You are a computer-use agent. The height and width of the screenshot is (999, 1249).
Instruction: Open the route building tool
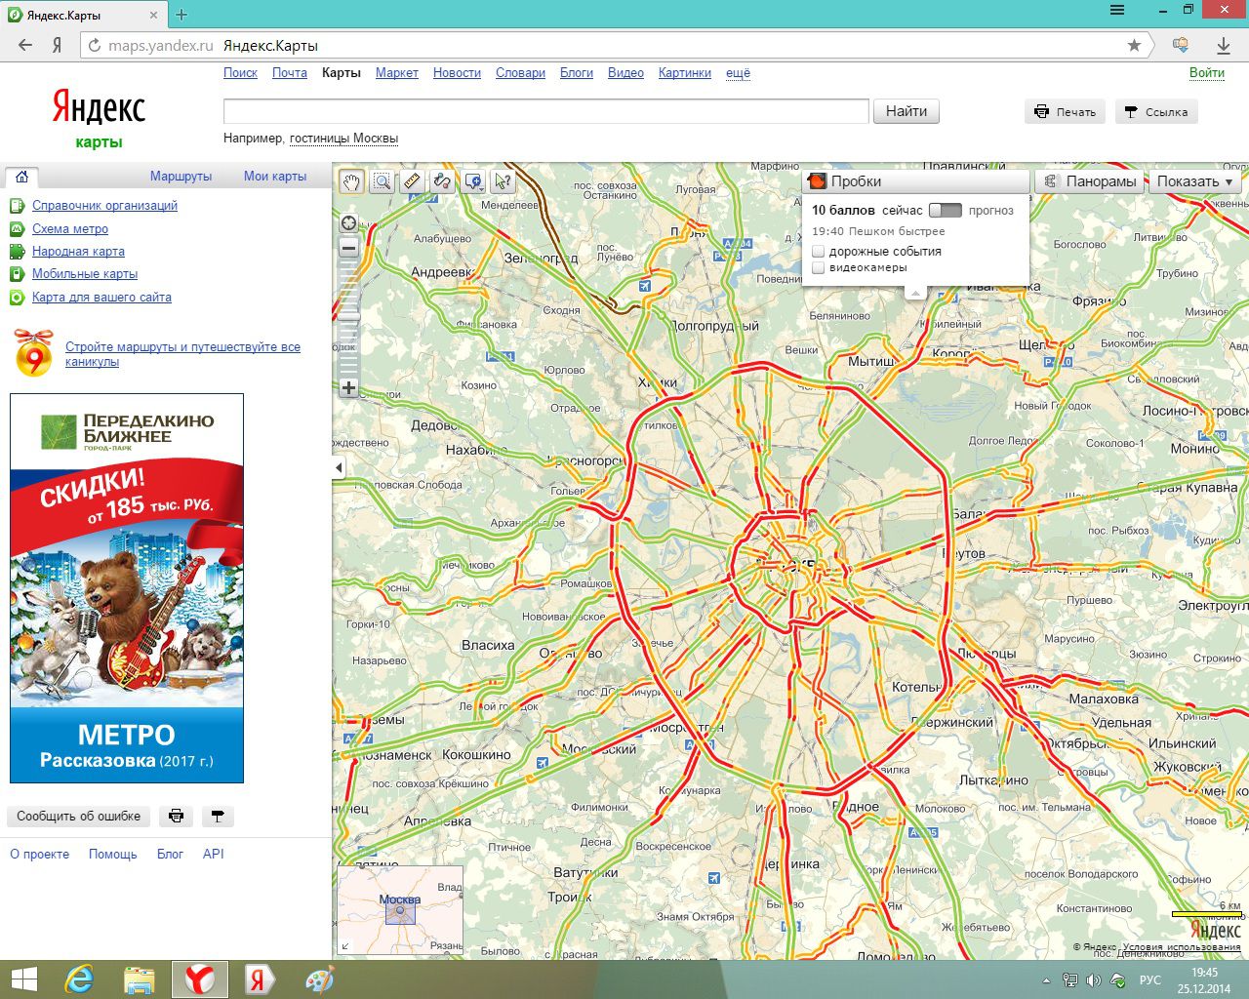(442, 180)
